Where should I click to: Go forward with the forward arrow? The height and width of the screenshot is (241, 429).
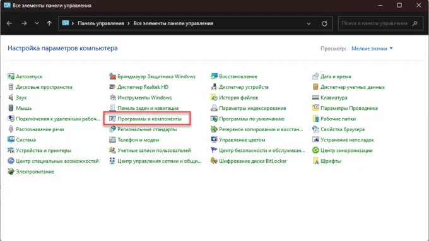tap(24, 23)
